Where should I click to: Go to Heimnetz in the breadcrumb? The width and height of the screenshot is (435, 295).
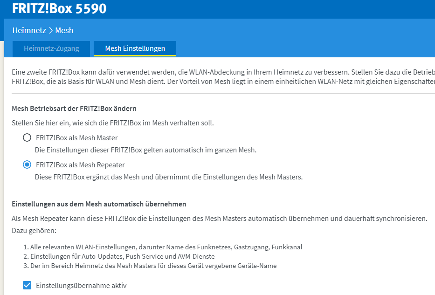coord(29,30)
